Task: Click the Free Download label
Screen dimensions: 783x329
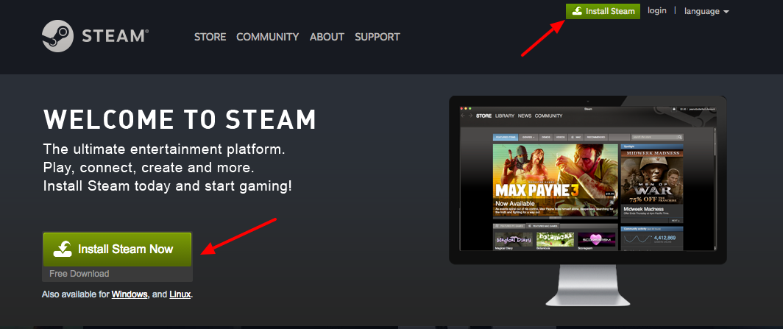Action: click(79, 274)
